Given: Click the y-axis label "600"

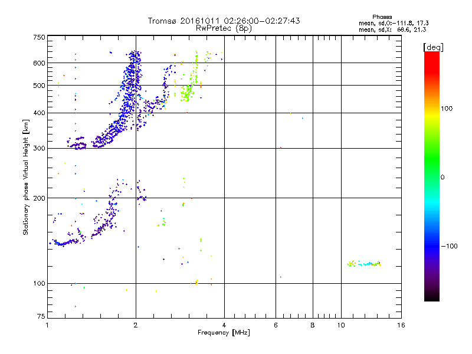Looking at the screenshot, I should 40,63.
